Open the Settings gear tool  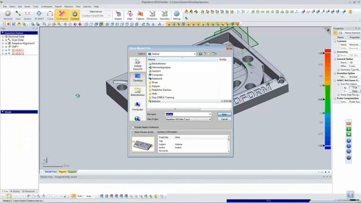pos(177,15)
